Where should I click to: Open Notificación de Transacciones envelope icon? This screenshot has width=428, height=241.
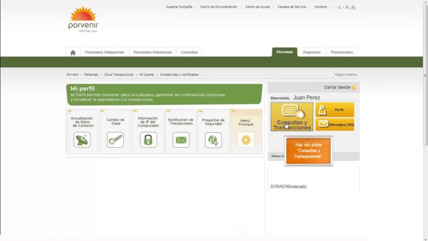[x=181, y=139]
